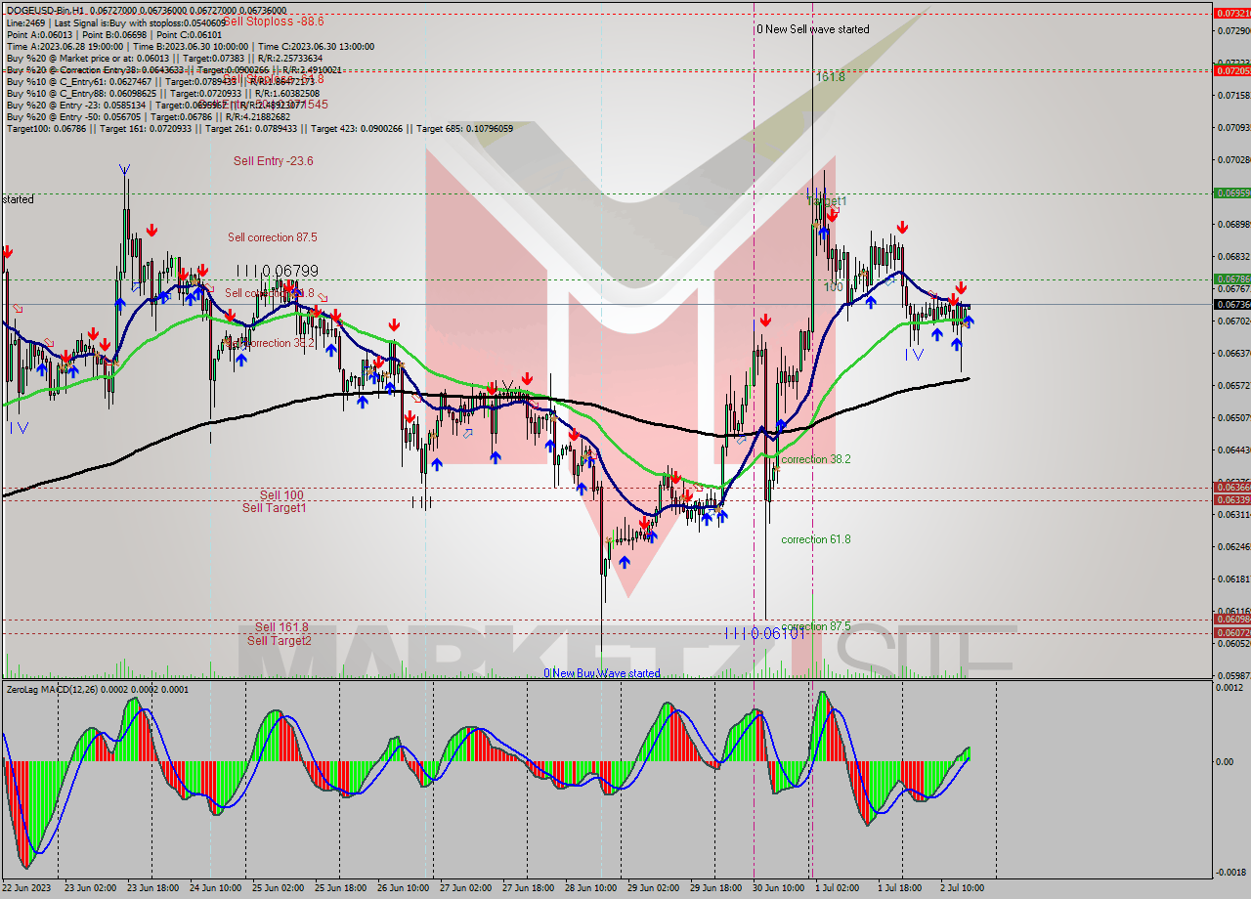This screenshot has height=899, width=1251.
Task: Click the MACD axis value -0.0018
Action: (x=1233, y=872)
